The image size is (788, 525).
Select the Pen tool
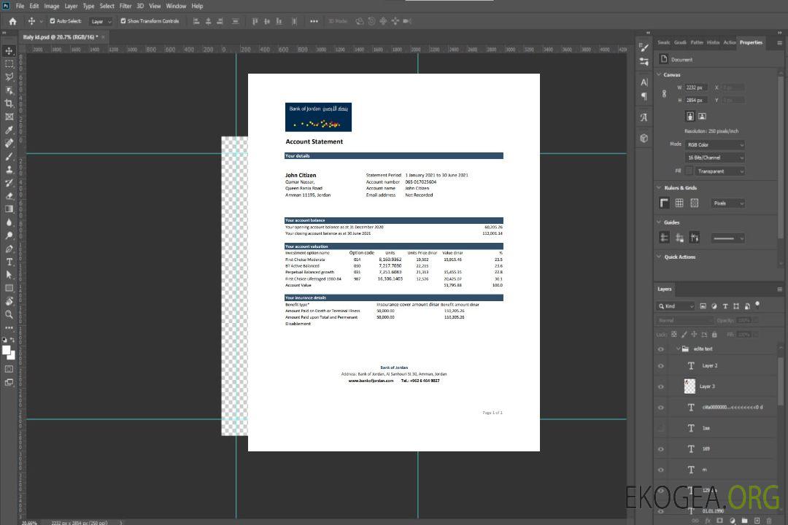click(x=9, y=249)
